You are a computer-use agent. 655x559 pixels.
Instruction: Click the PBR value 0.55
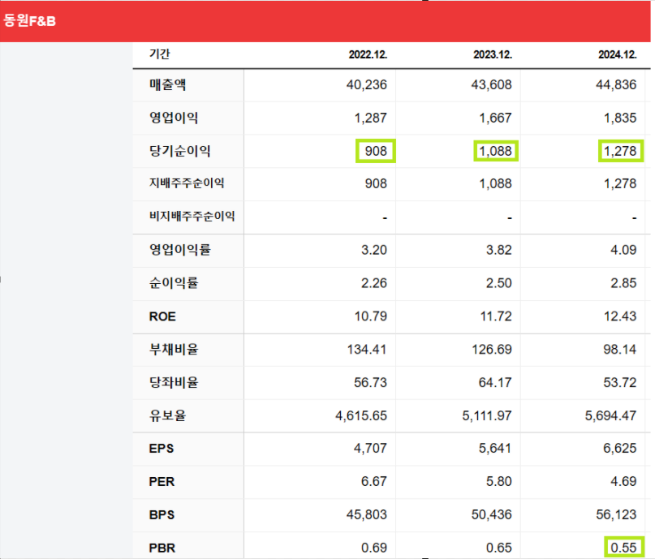click(x=624, y=548)
